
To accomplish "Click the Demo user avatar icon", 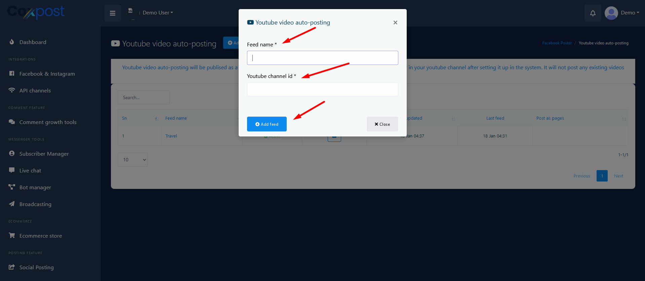I will tap(611, 13).
